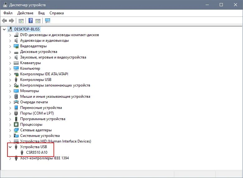Expand the Контроллеры USB category
This screenshot has height=178, width=243.
tap(10, 80)
